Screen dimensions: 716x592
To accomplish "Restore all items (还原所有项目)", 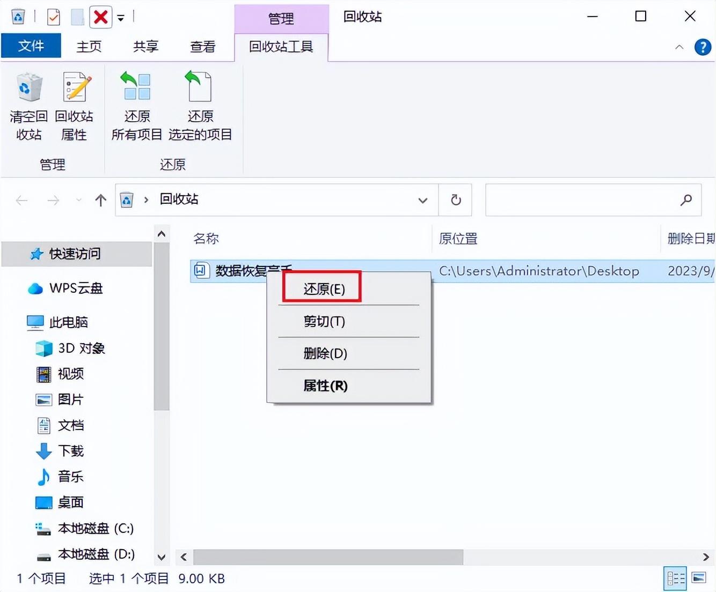I will pos(137,106).
